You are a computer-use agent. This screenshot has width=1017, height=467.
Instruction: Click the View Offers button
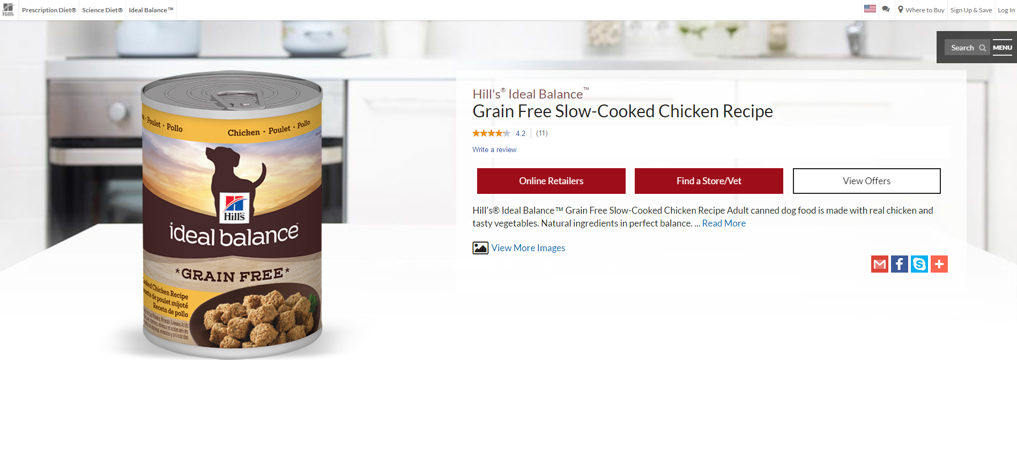click(x=866, y=181)
